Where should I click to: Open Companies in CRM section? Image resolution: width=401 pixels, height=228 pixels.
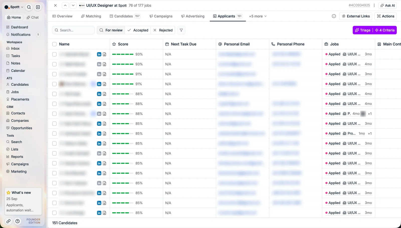click(x=20, y=121)
